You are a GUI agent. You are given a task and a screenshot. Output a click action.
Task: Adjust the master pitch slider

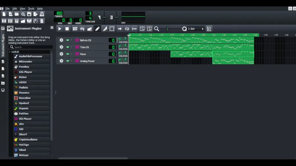(x=116, y=17)
